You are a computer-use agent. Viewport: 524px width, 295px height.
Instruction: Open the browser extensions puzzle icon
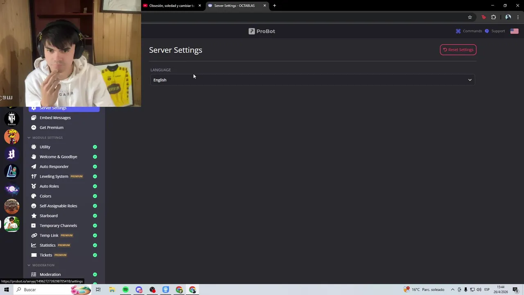493,17
